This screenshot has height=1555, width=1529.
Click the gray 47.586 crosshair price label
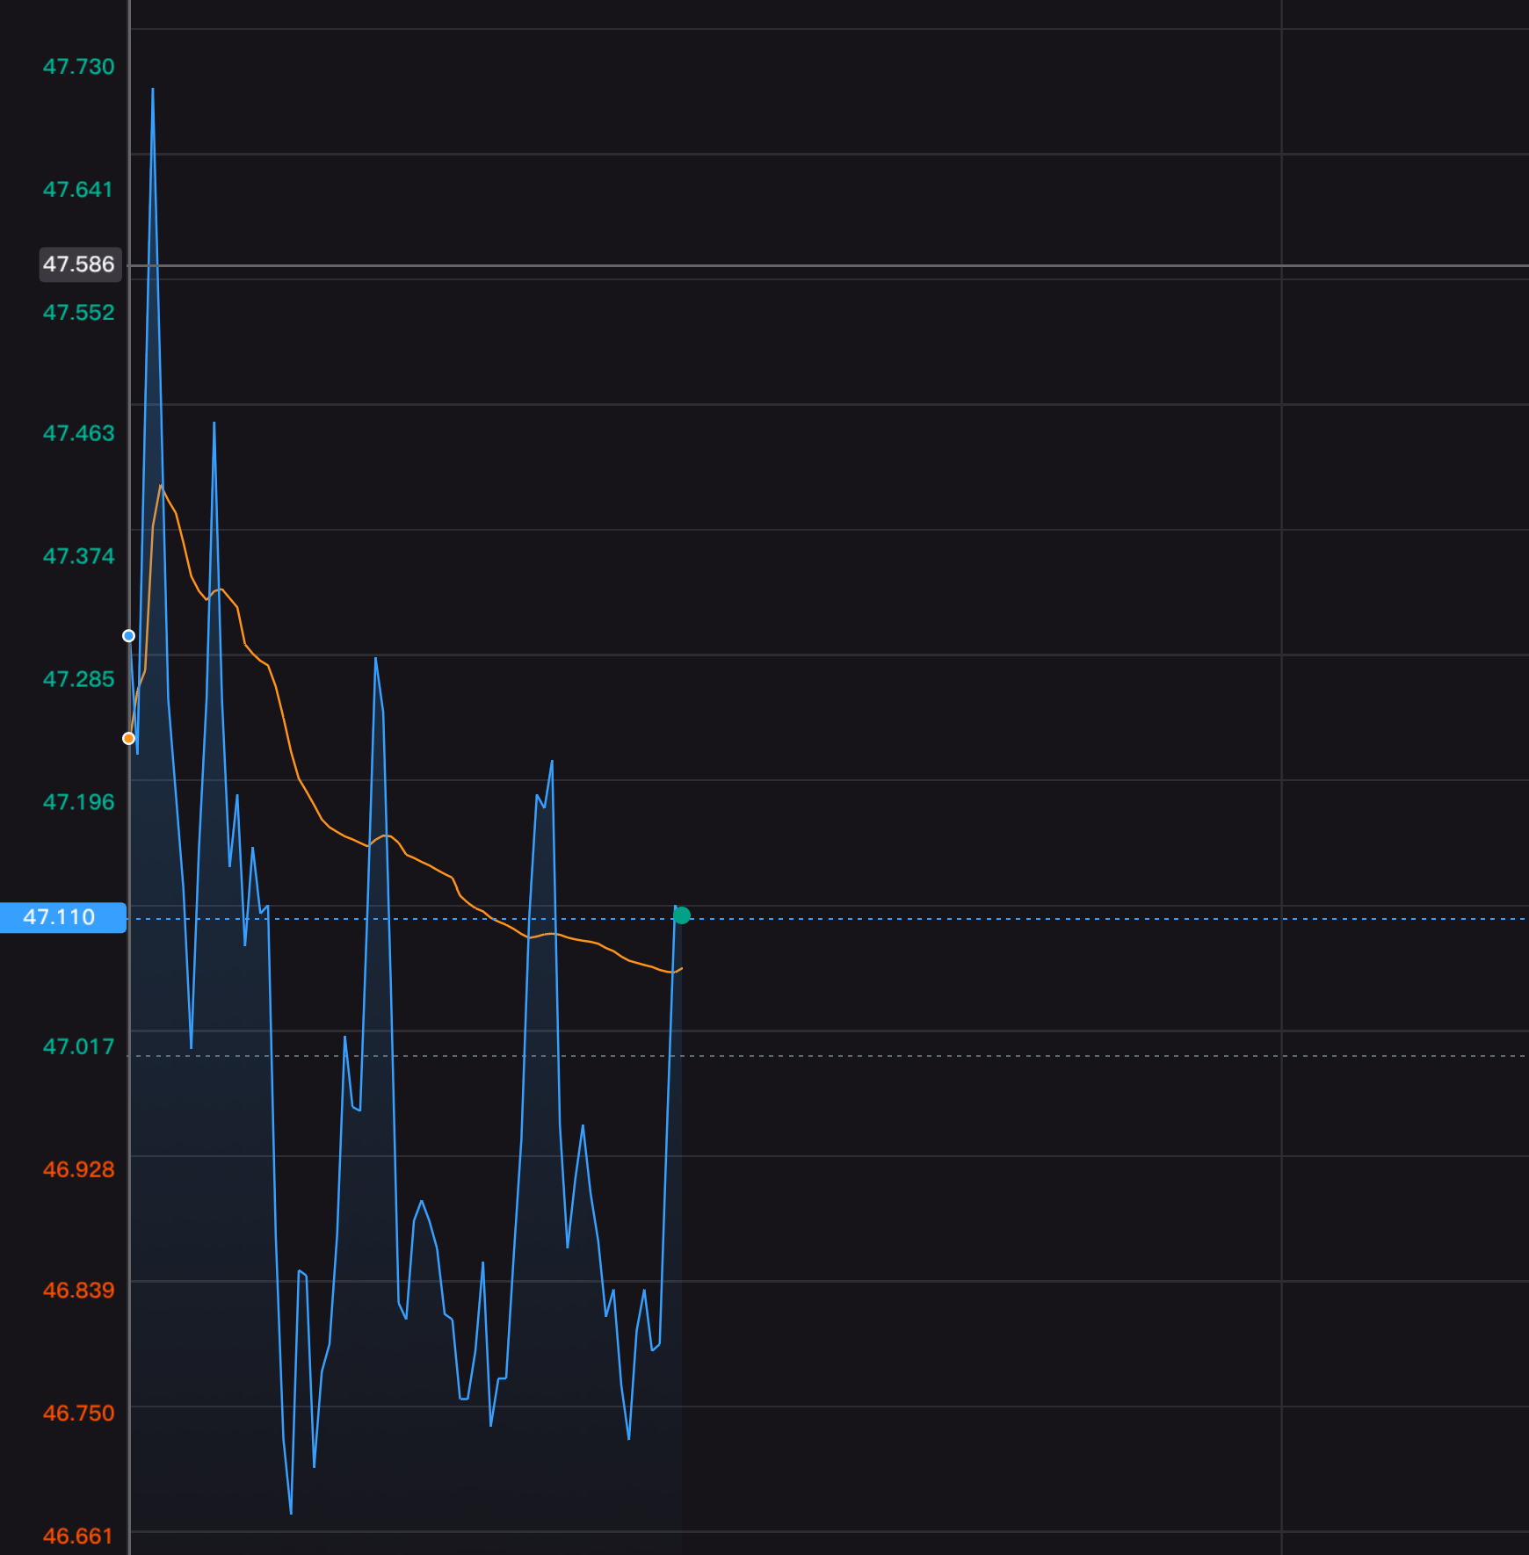pos(79,264)
